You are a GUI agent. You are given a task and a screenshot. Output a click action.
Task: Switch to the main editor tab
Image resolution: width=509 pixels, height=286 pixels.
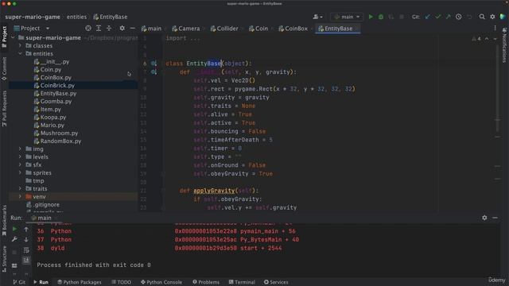(x=152, y=29)
